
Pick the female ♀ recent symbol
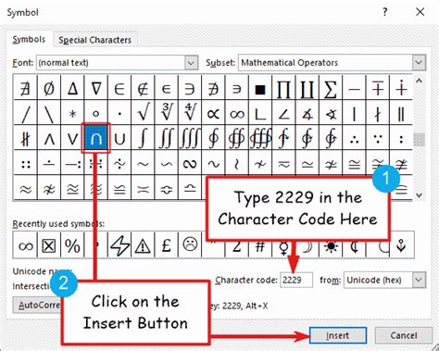coord(283,247)
